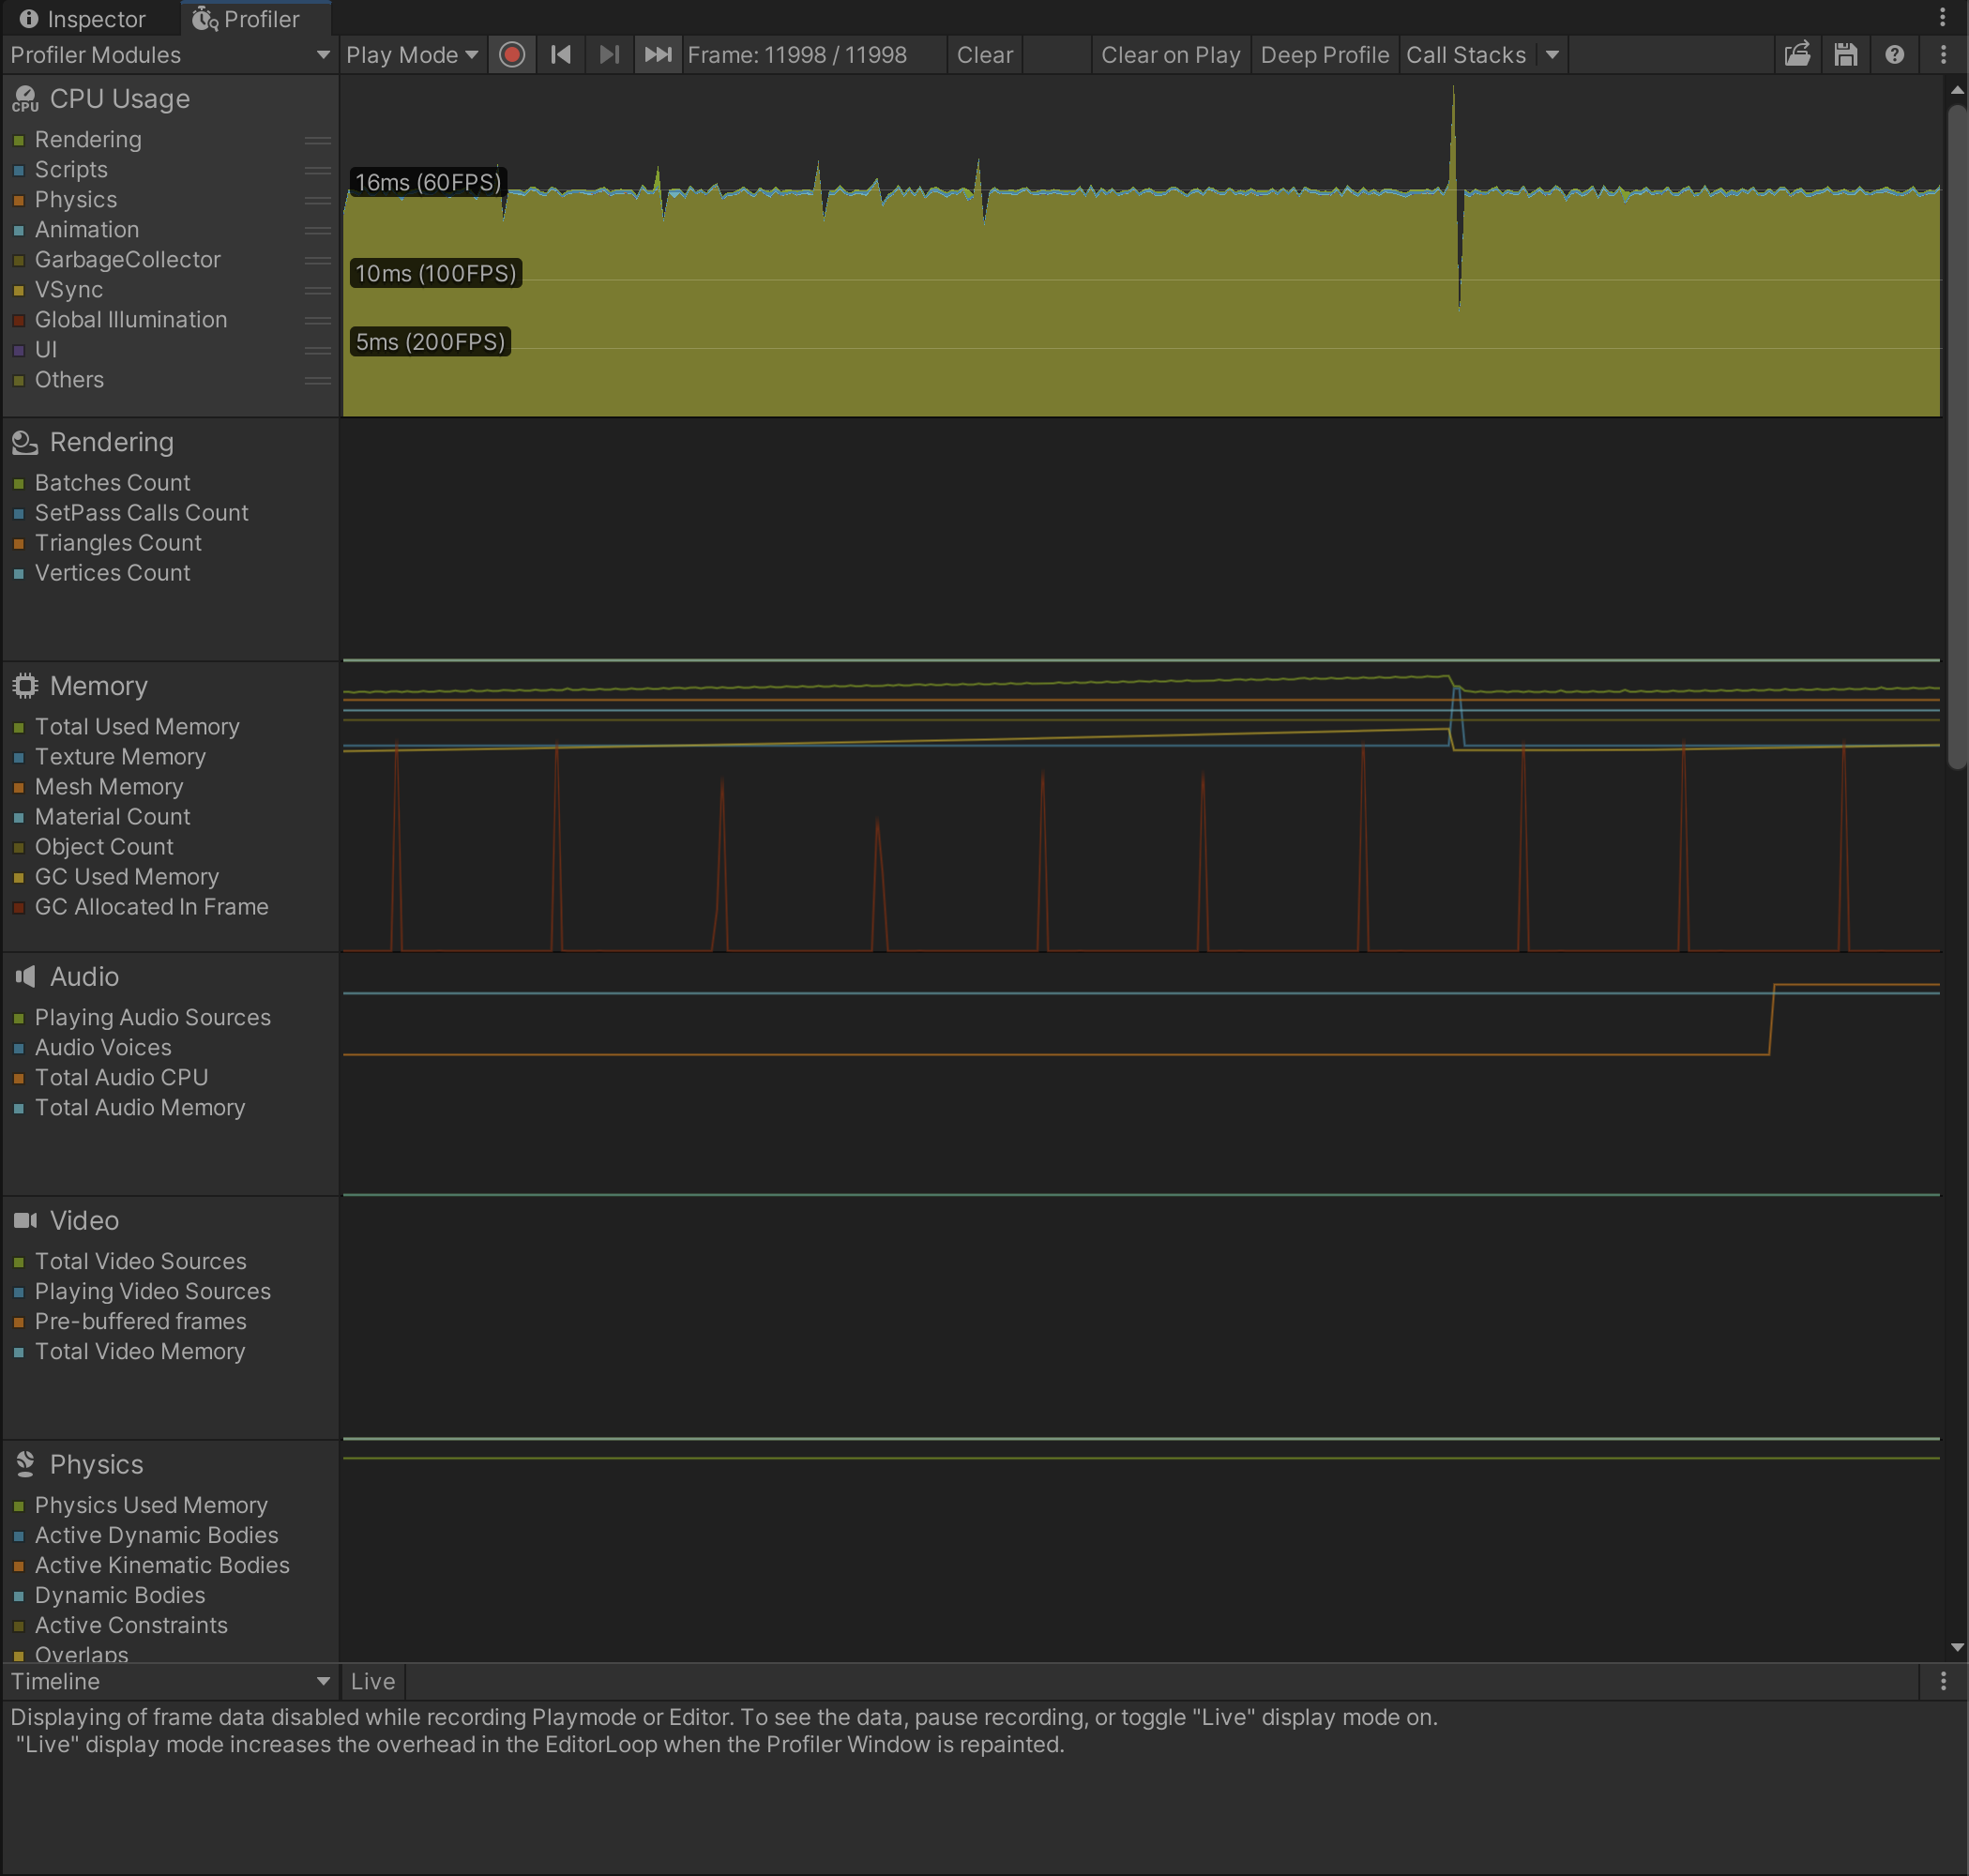
Task: Toggle the VSync chart category
Action: 17,291
